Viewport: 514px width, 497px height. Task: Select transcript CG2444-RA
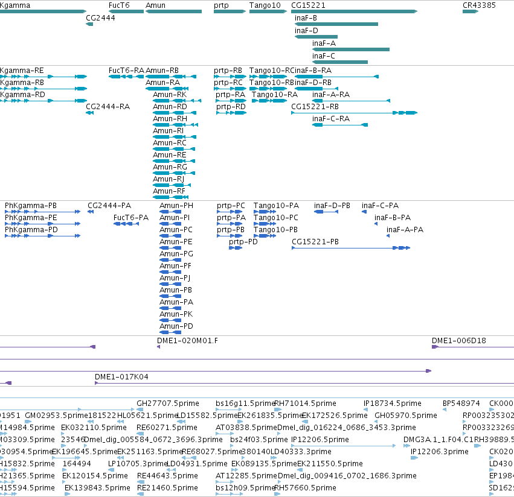point(108,107)
